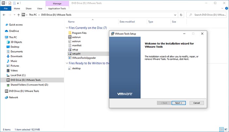Switch to Large icons view in status bar

(x=226, y=129)
